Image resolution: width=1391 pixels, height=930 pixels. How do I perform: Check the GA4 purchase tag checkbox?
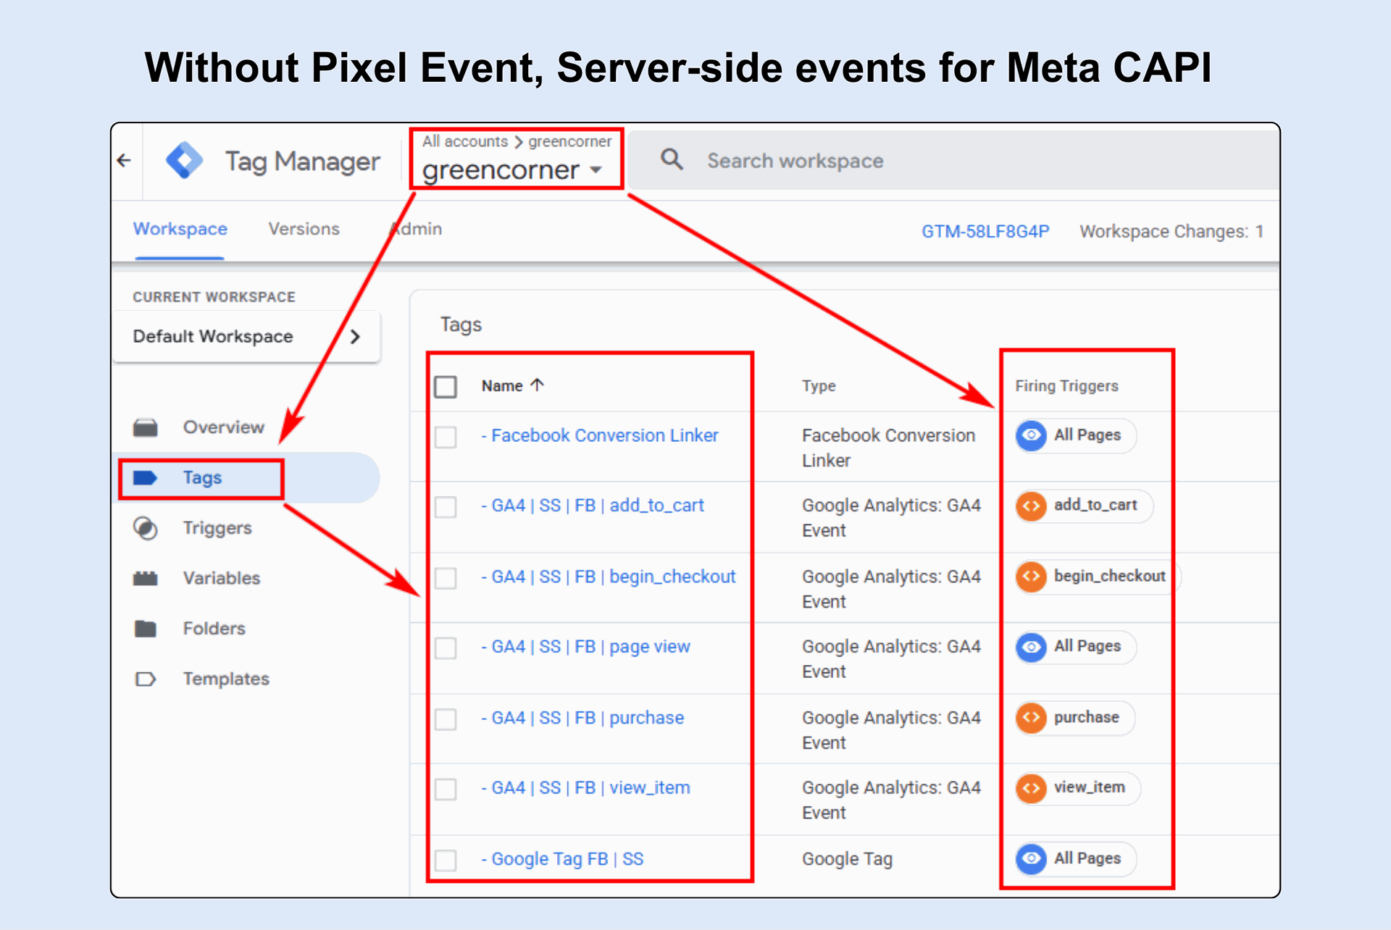446,719
